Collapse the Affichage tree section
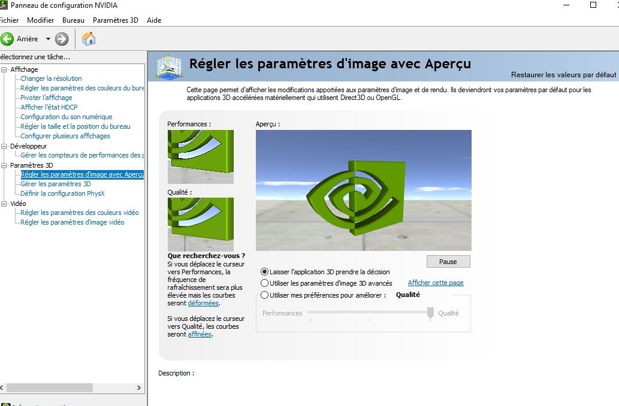The width and height of the screenshot is (619, 406). point(4,69)
